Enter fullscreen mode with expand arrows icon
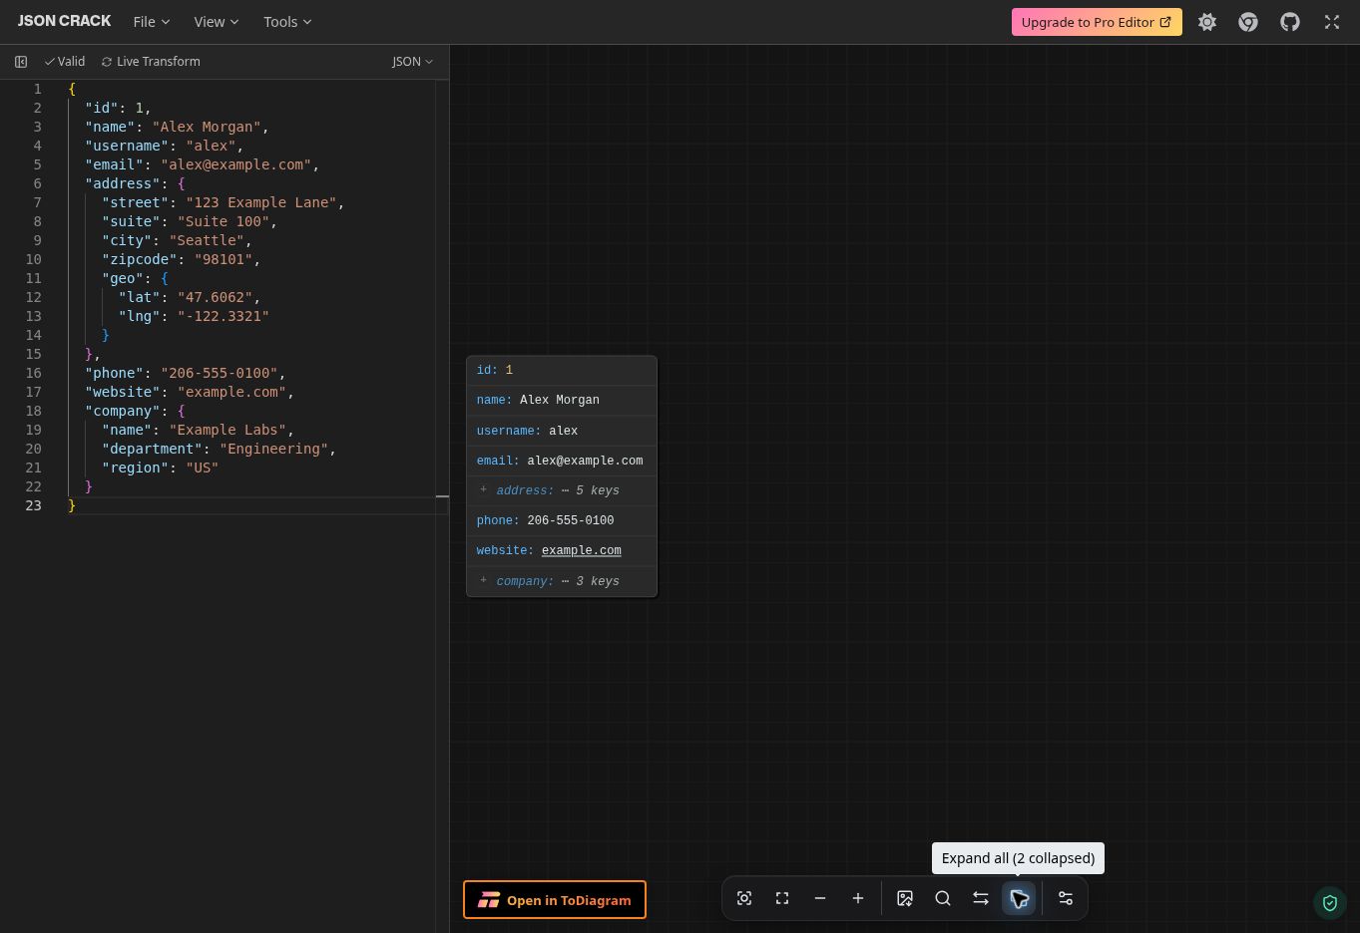Image resolution: width=1360 pixels, height=933 pixels. [1332, 22]
